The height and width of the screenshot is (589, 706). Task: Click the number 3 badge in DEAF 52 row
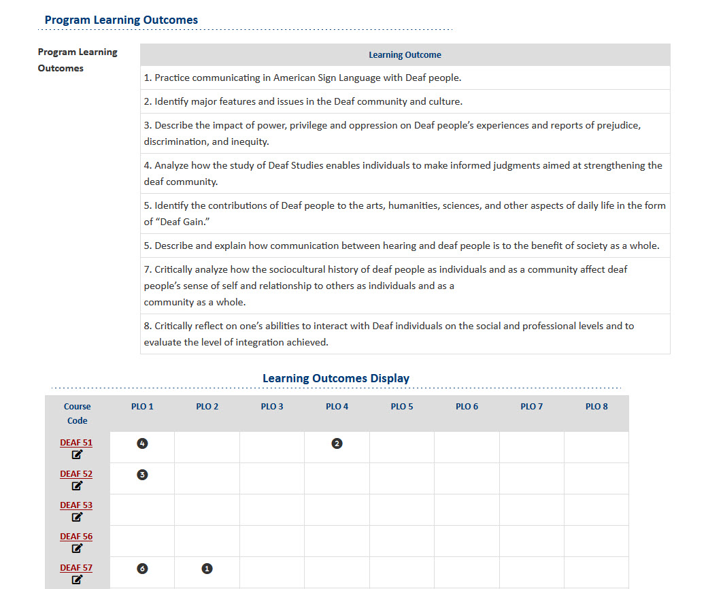[142, 475]
